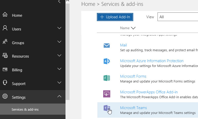The image size is (198, 119).
Task: Expand the Resources menu chevron
Action: click(x=59, y=55)
